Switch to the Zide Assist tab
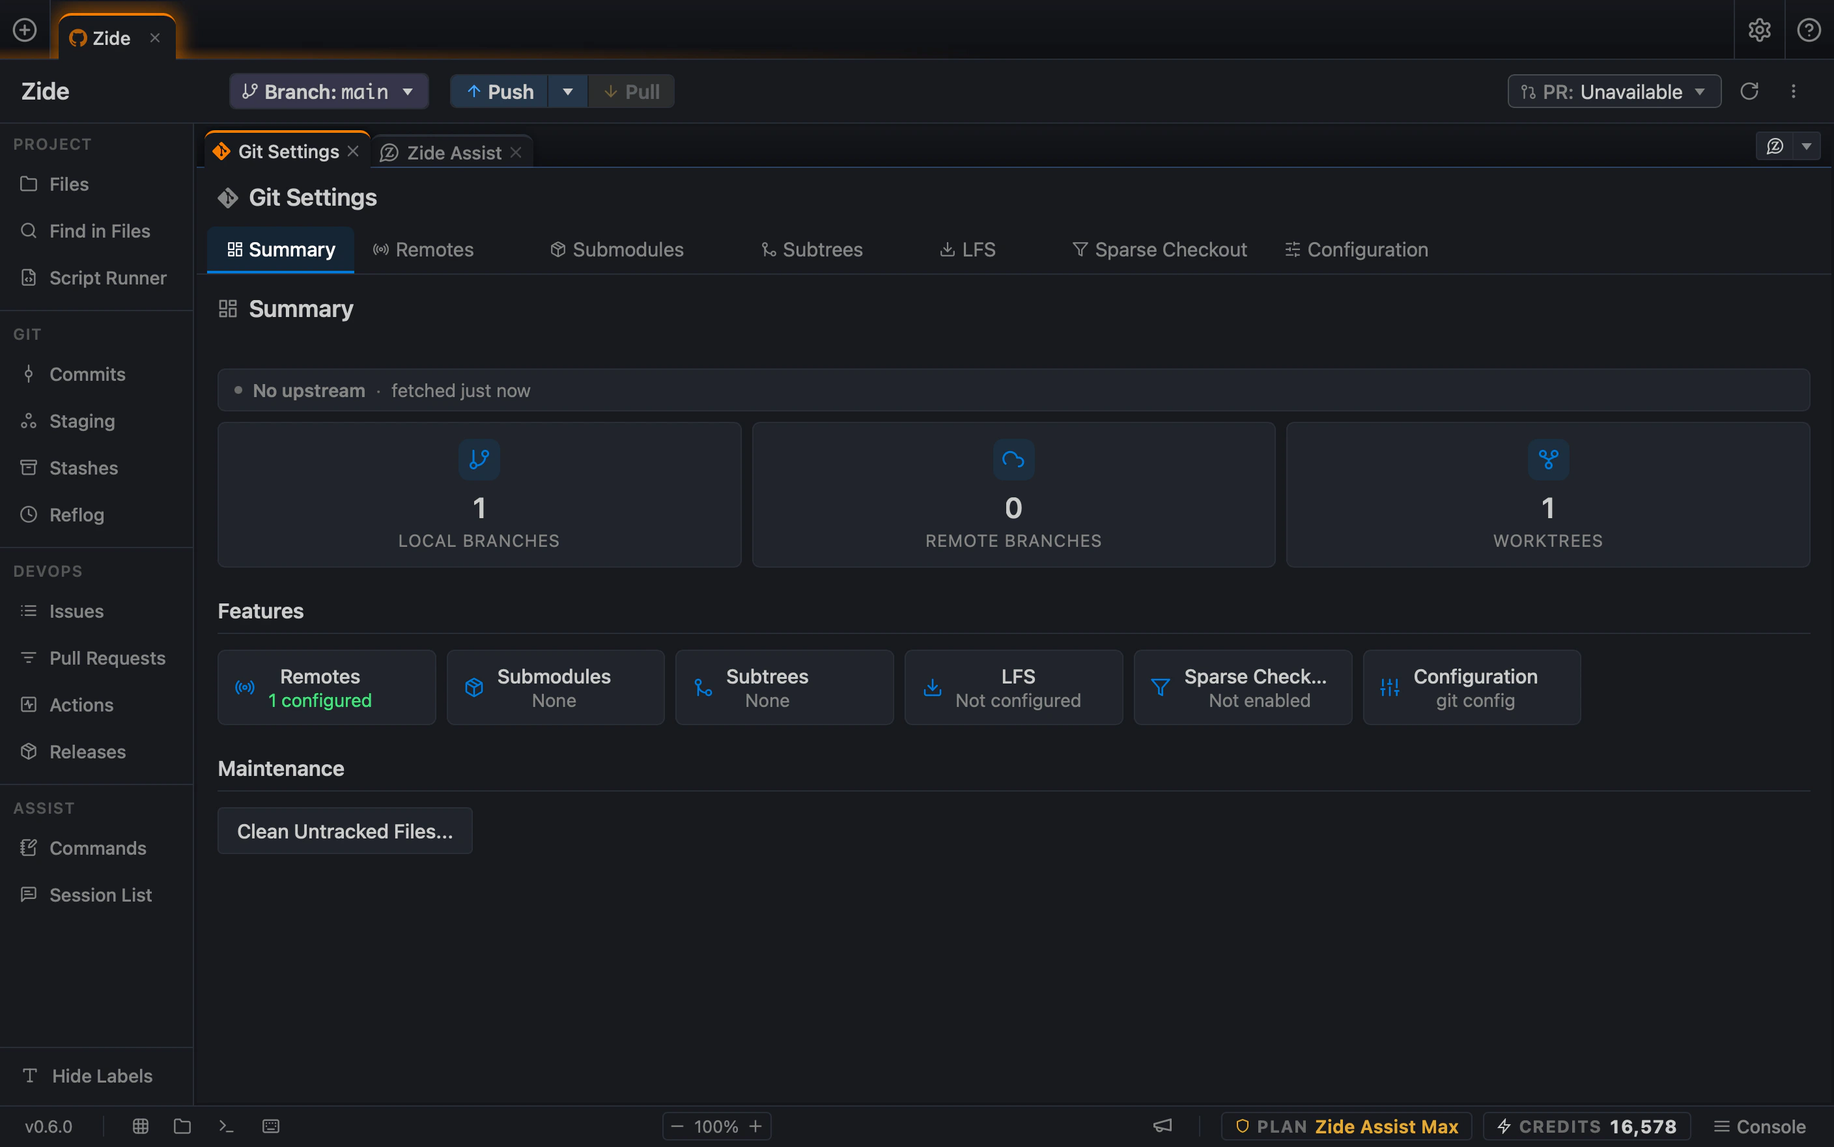 pyautogui.click(x=453, y=152)
